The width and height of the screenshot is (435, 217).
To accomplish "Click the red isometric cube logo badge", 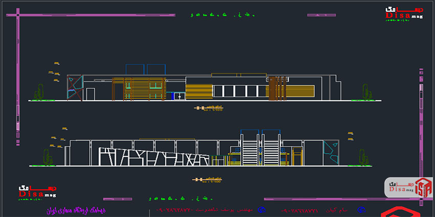I will tap(424, 186).
